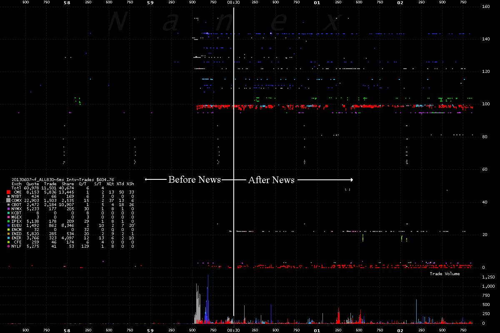Click the orange ENID legend swatch
This screenshot has width=500, height=333.
click(8, 234)
